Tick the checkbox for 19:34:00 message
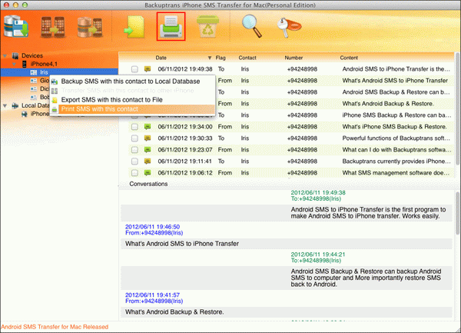Screen dimensions: 461x333 coord(134,127)
